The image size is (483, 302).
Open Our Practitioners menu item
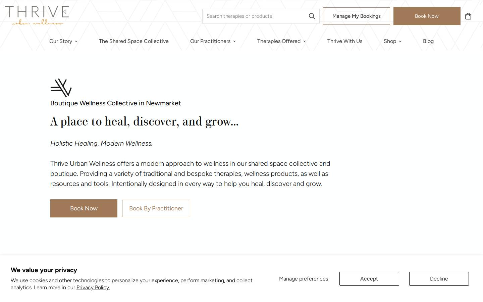pos(210,41)
